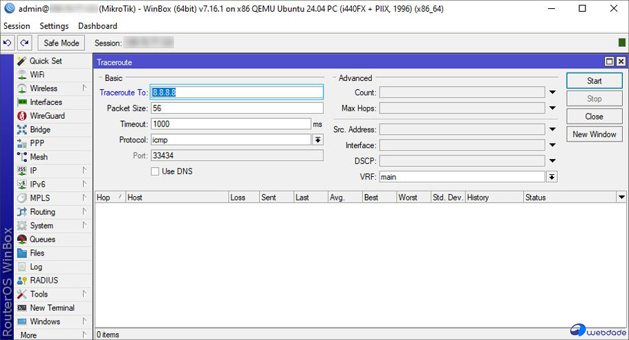This screenshot has height=340, width=629.
Task: Open RADIUS settings from sidebar
Action: [44, 281]
